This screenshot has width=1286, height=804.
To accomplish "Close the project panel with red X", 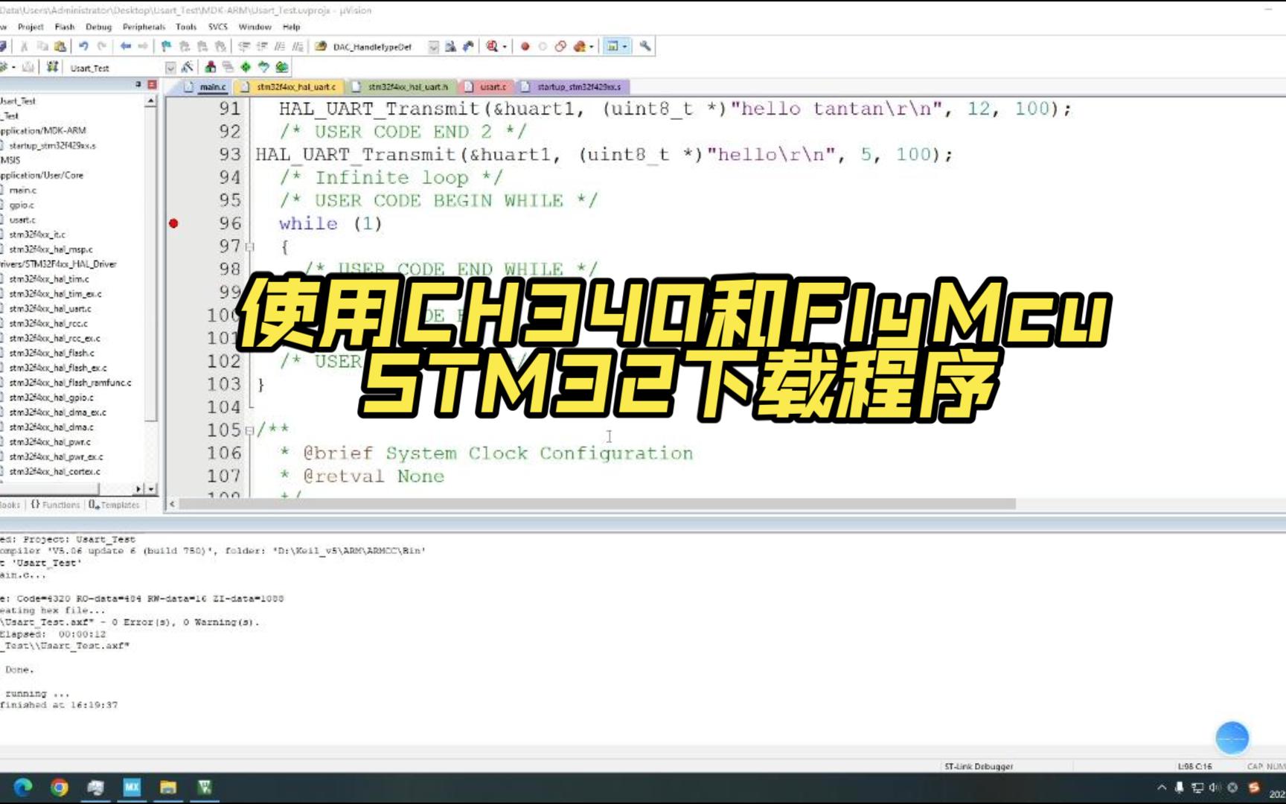I will coord(152,85).
